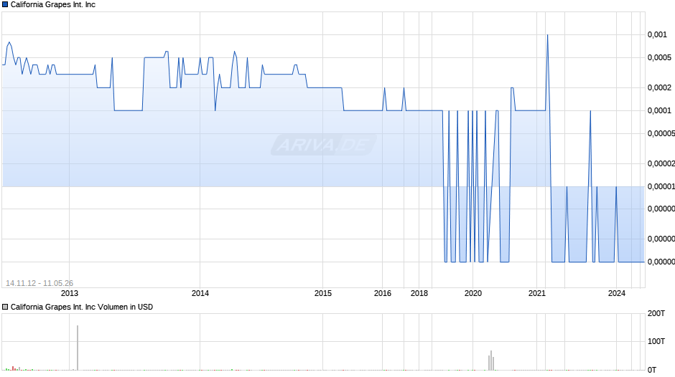Click the 0,0005 price axis label
This screenshot has height=377, width=675.
point(659,57)
